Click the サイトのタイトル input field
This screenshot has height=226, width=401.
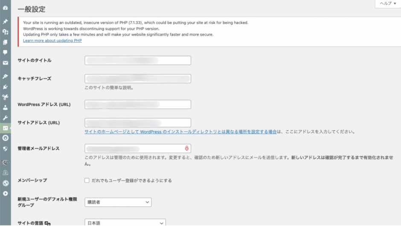pos(138,60)
